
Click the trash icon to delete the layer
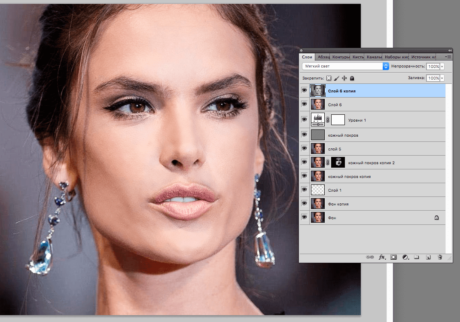(439, 257)
